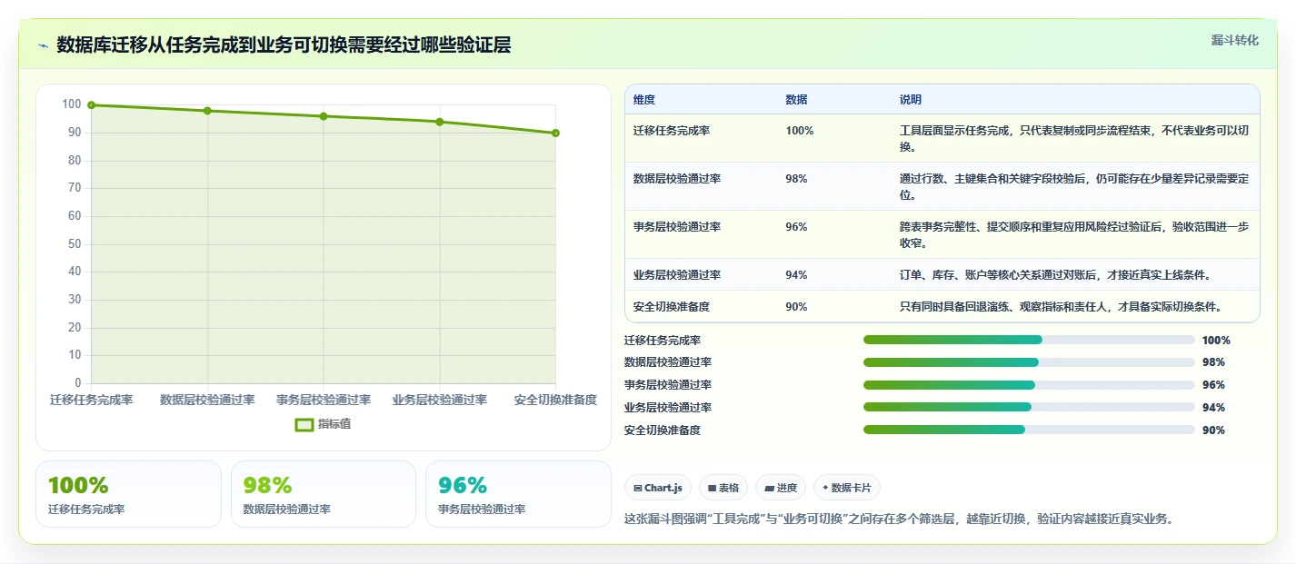
Task: Click the 96% value in the table
Action: coord(796,226)
